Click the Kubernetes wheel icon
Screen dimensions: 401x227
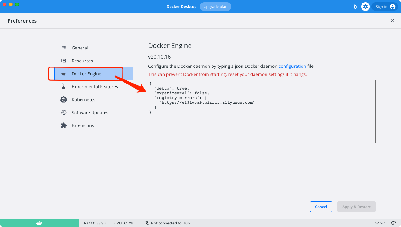click(x=63, y=100)
